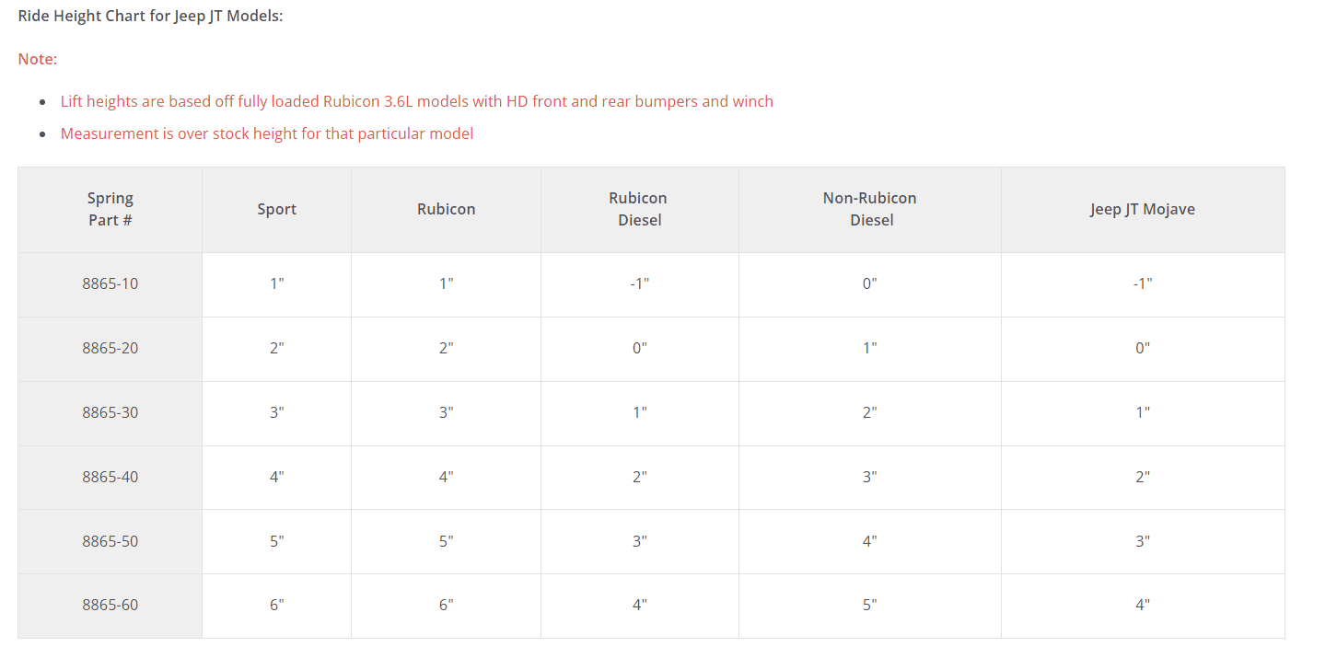This screenshot has width=1337, height=670.
Task: Click the Rubicon Diesel value for 8865-10
Action: point(640,284)
